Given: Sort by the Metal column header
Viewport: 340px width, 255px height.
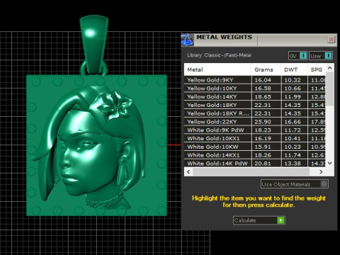Looking at the screenshot, I should pyautogui.click(x=217, y=69).
